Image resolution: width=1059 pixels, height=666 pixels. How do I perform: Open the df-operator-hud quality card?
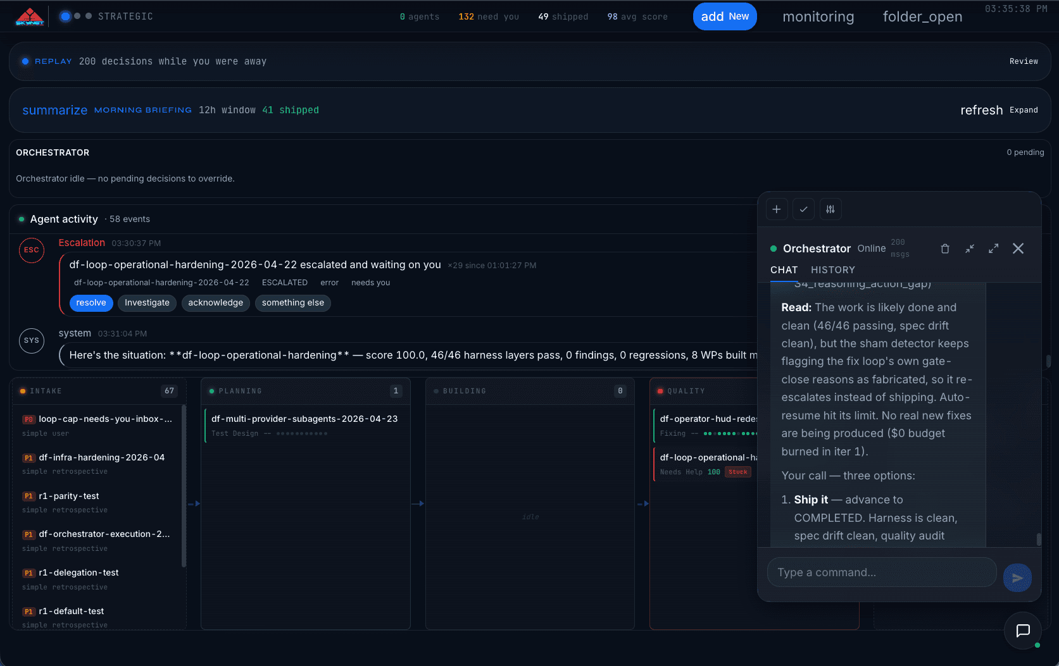(x=706, y=426)
